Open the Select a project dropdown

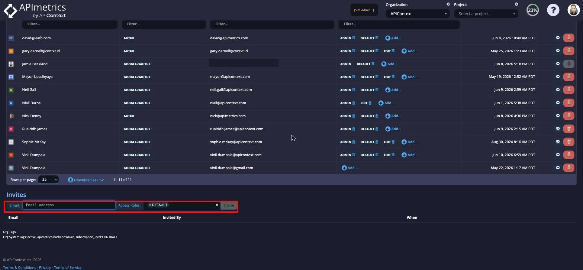pyautogui.click(x=486, y=14)
